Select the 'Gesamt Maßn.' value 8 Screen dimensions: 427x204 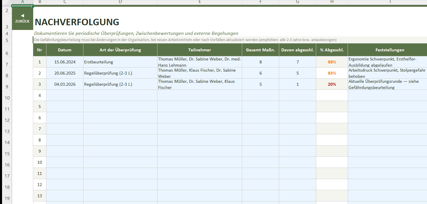point(260,62)
